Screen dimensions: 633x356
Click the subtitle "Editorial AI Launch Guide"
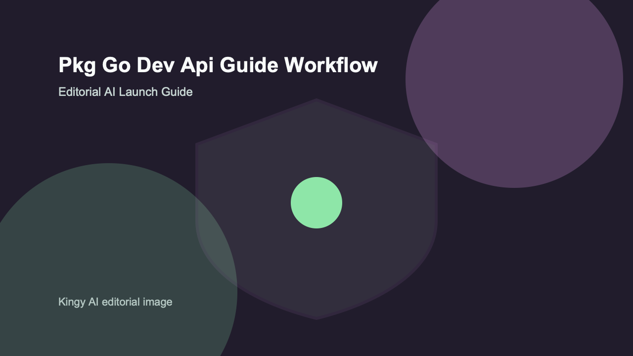[125, 92]
